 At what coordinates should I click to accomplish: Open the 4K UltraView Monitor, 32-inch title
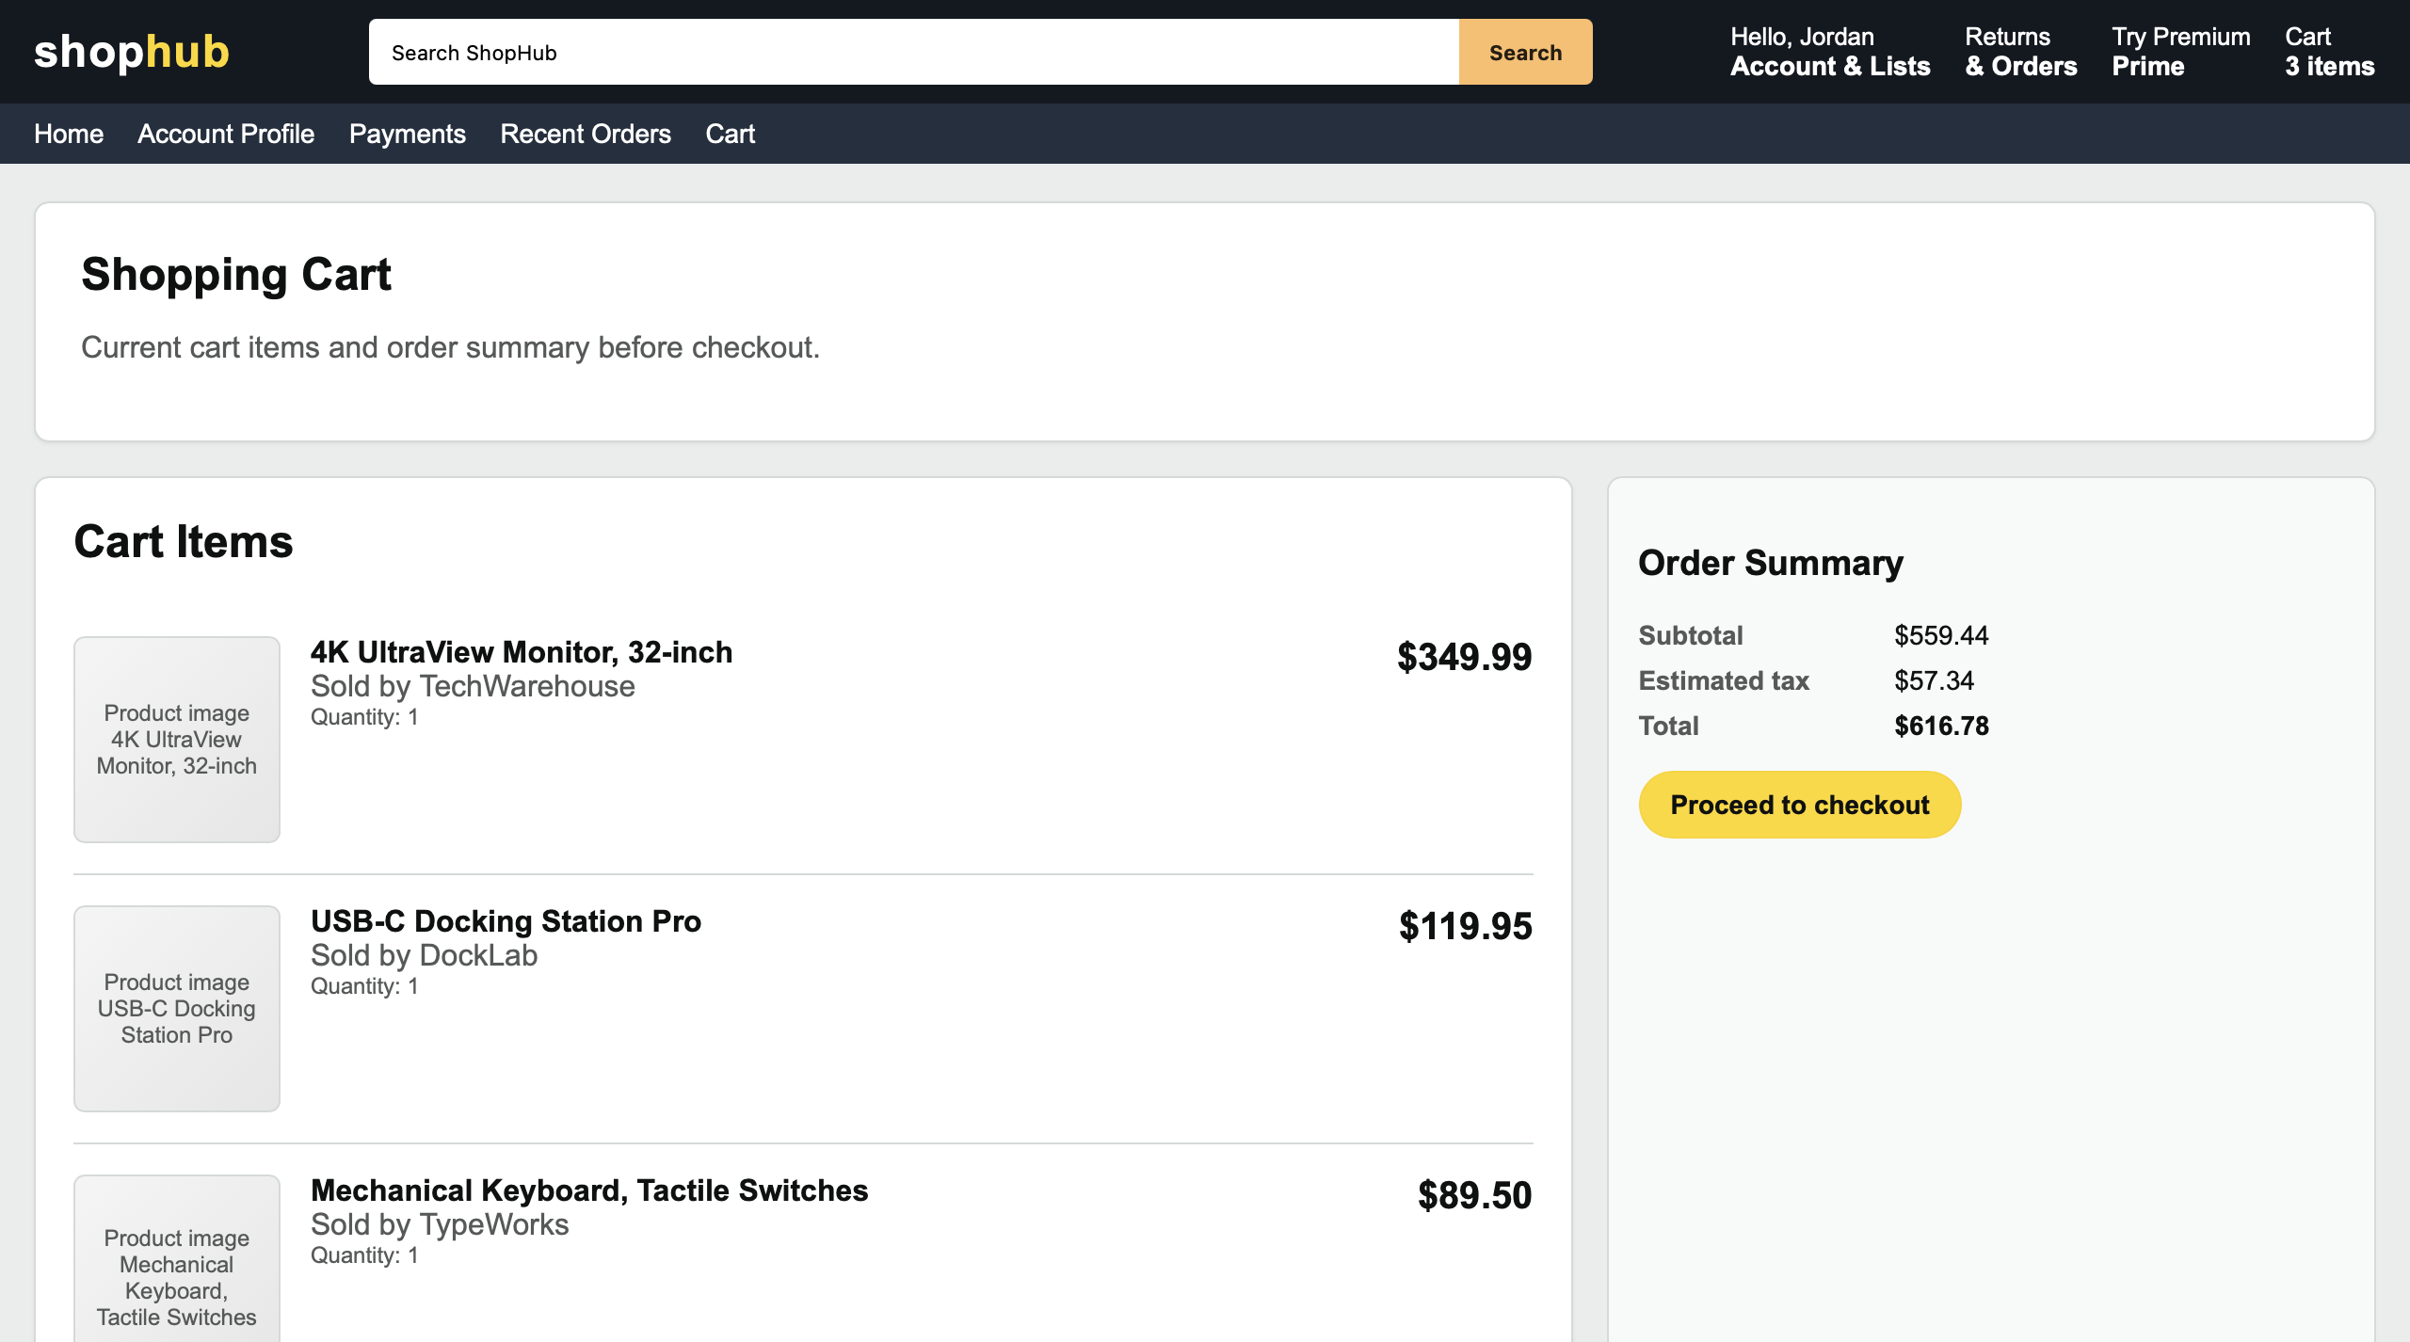tap(522, 652)
